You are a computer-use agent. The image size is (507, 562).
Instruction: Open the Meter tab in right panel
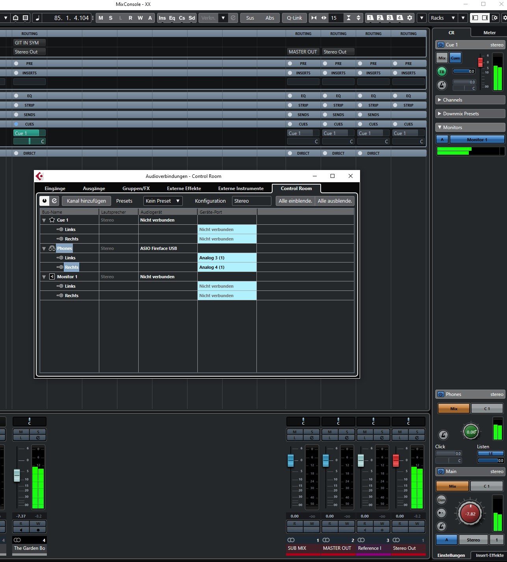489,33
